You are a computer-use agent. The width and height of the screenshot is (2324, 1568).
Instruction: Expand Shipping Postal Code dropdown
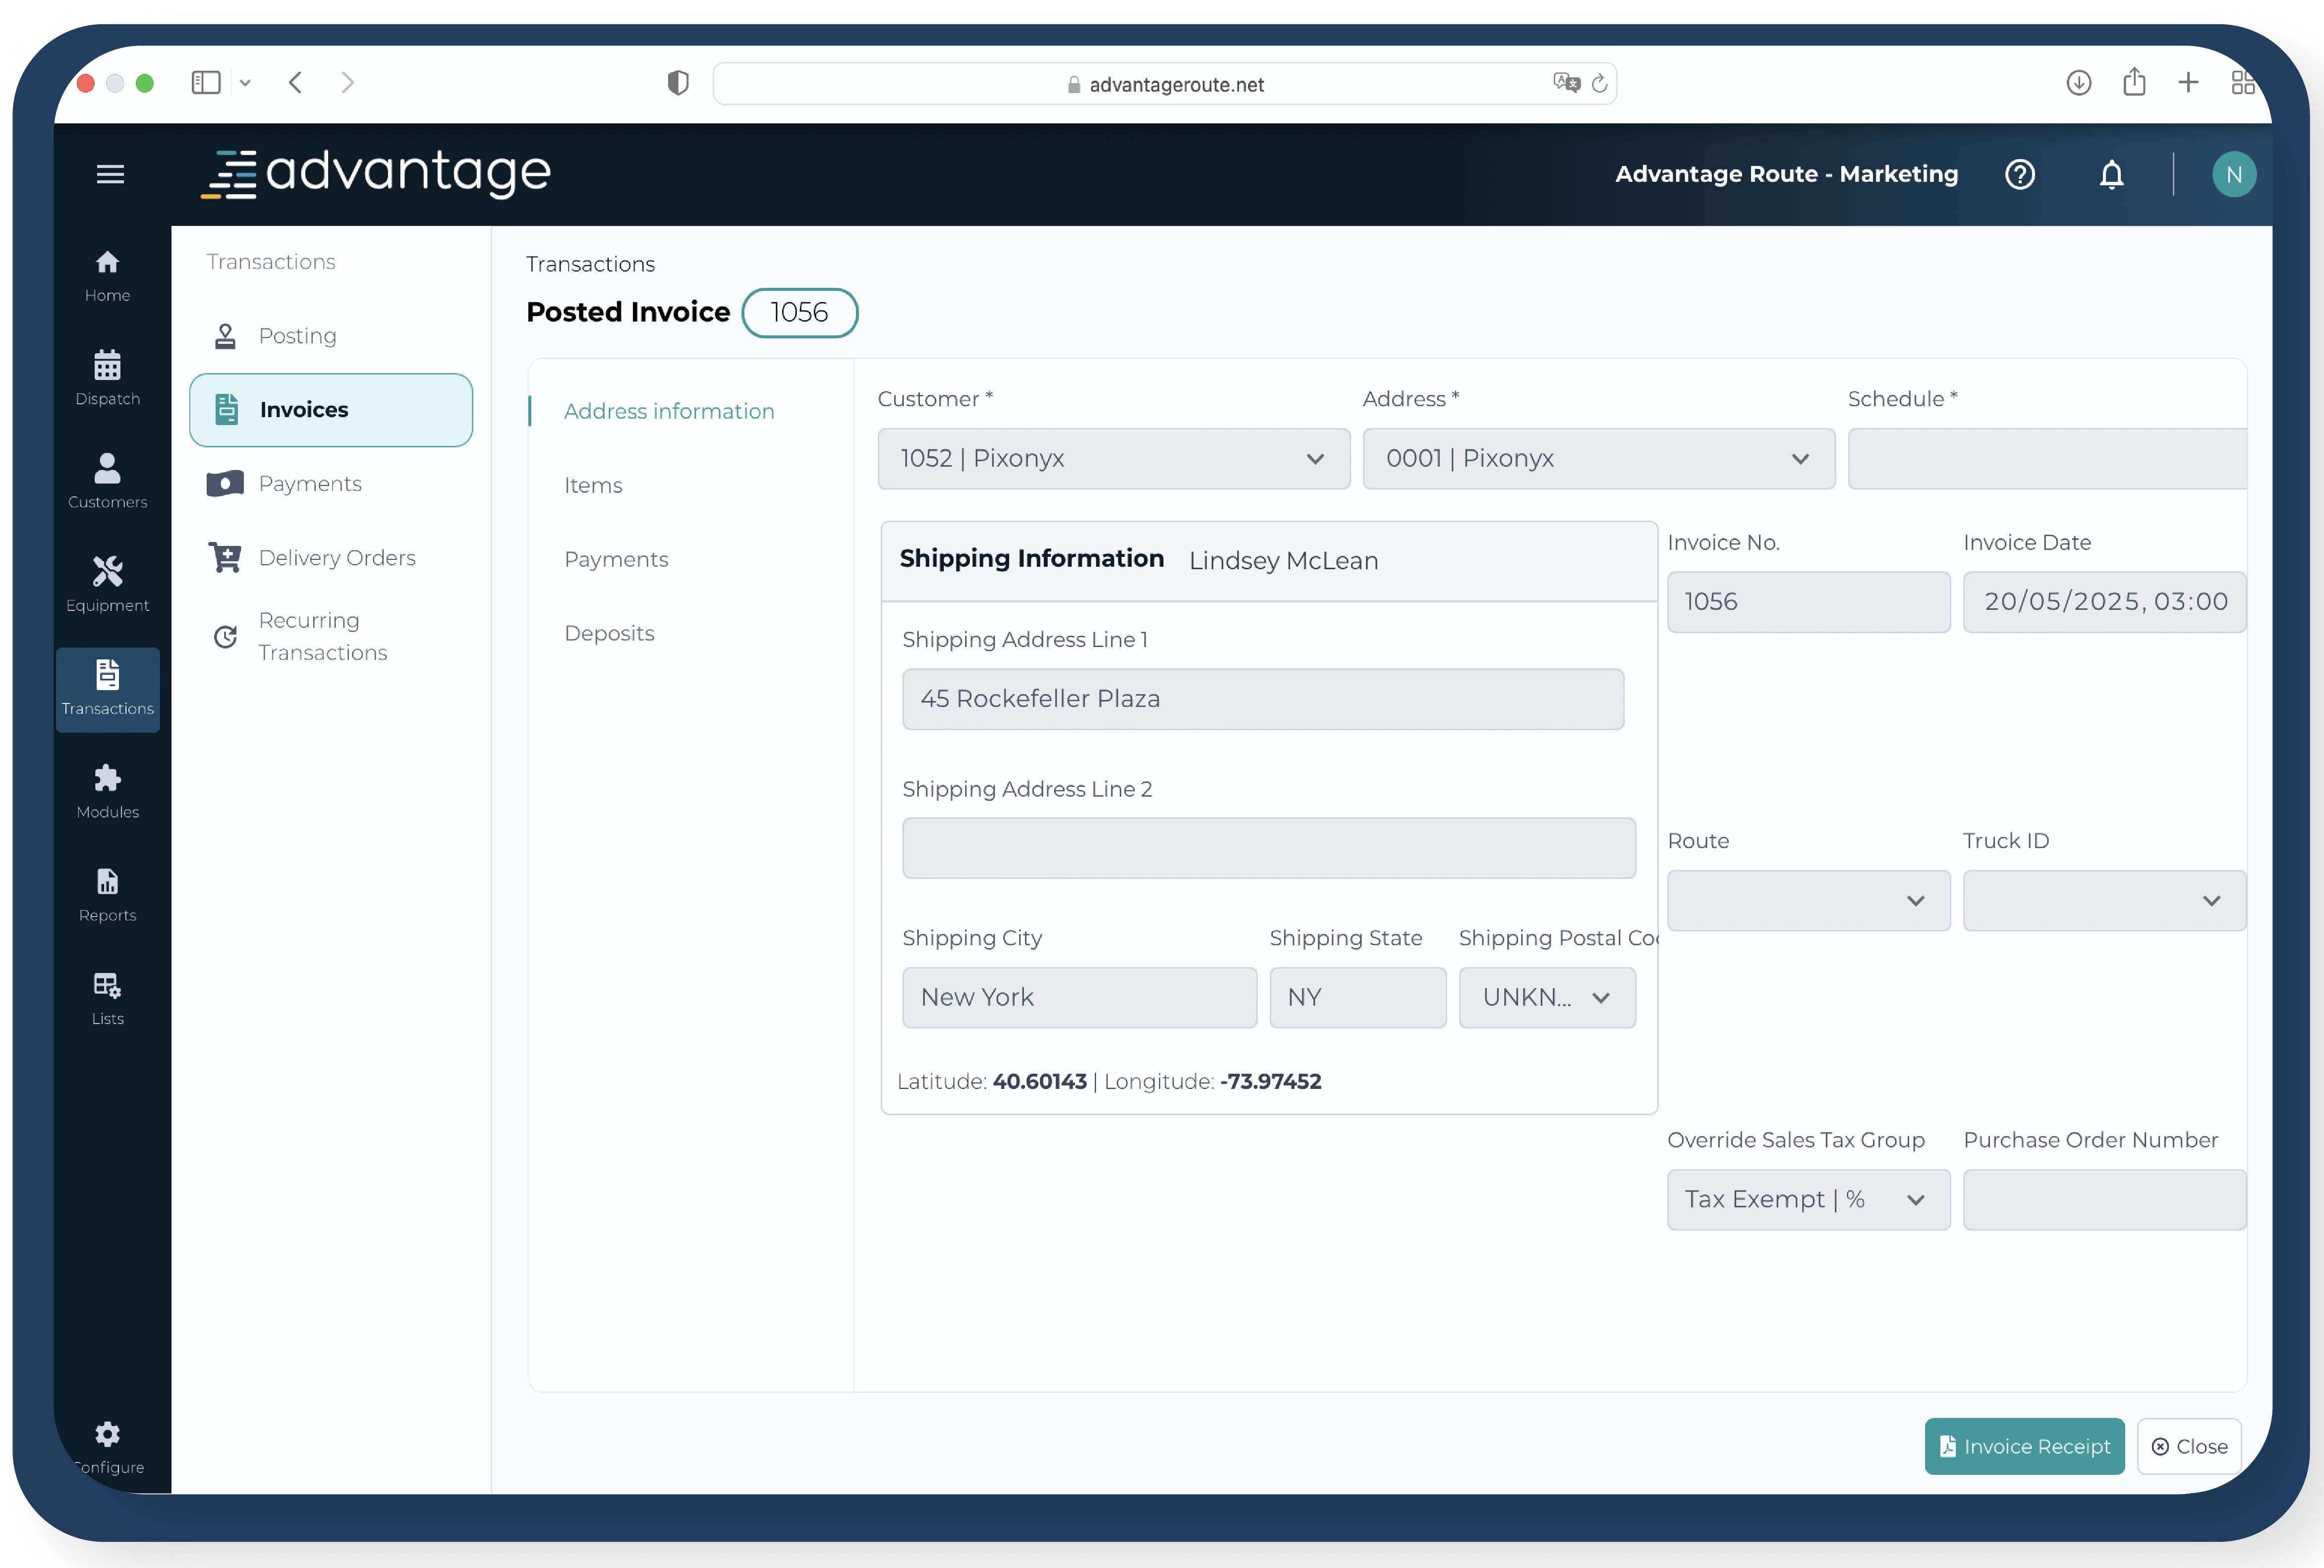tap(1547, 997)
